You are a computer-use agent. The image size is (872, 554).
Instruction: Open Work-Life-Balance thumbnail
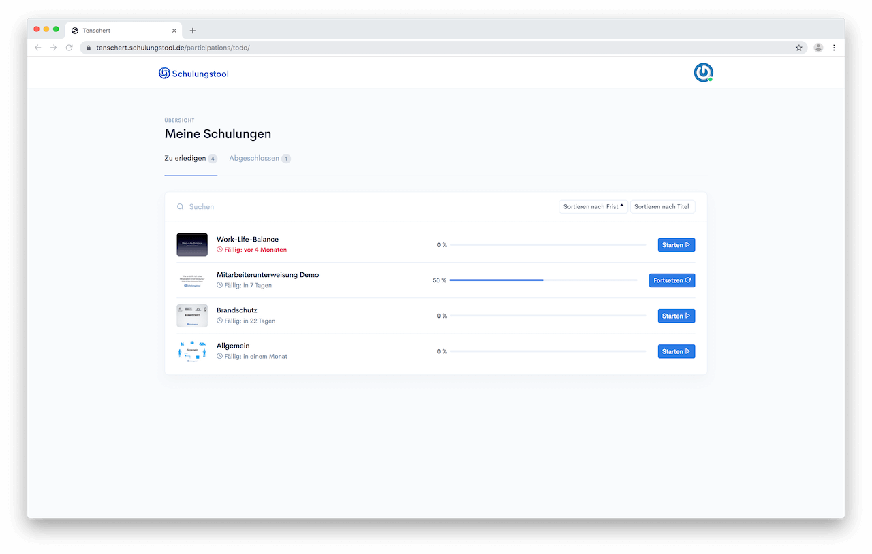tap(192, 245)
